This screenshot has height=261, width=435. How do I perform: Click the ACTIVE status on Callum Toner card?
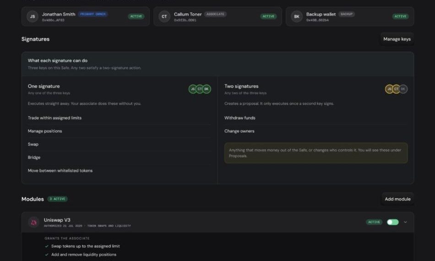pyautogui.click(x=268, y=16)
